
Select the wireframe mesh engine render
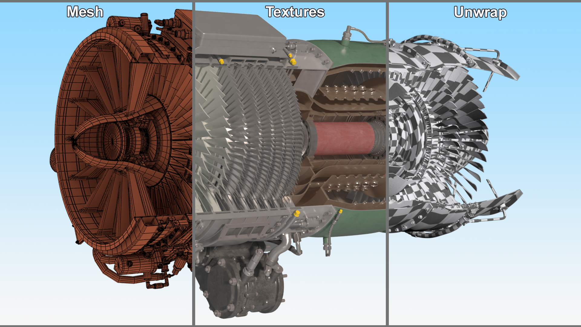point(121,148)
